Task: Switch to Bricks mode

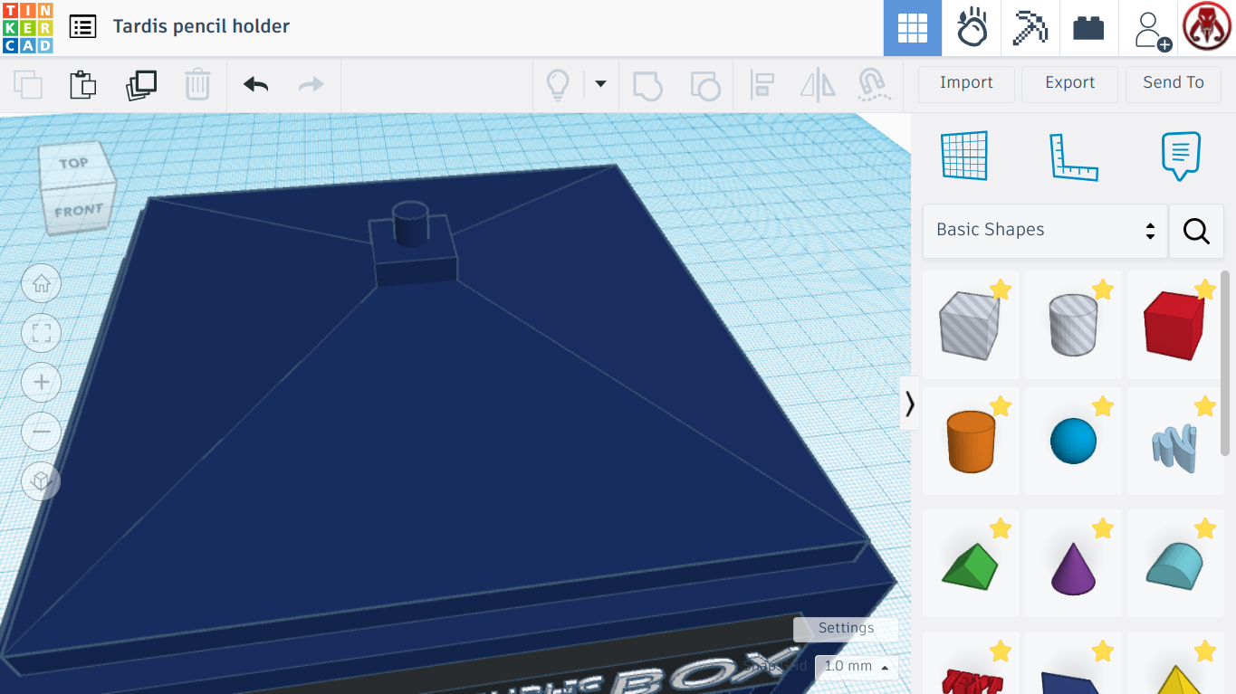Action: point(1088,28)
